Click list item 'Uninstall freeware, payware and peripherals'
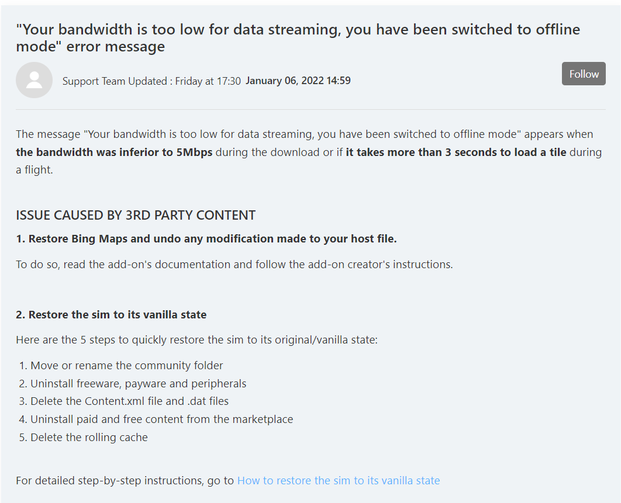The height and width of the screenshot is (503, 621). pos(138,384)
